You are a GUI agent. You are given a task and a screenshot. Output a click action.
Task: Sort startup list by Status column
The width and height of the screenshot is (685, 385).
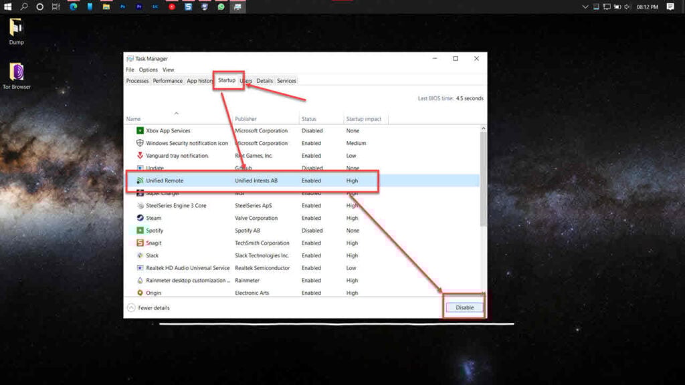308,119
